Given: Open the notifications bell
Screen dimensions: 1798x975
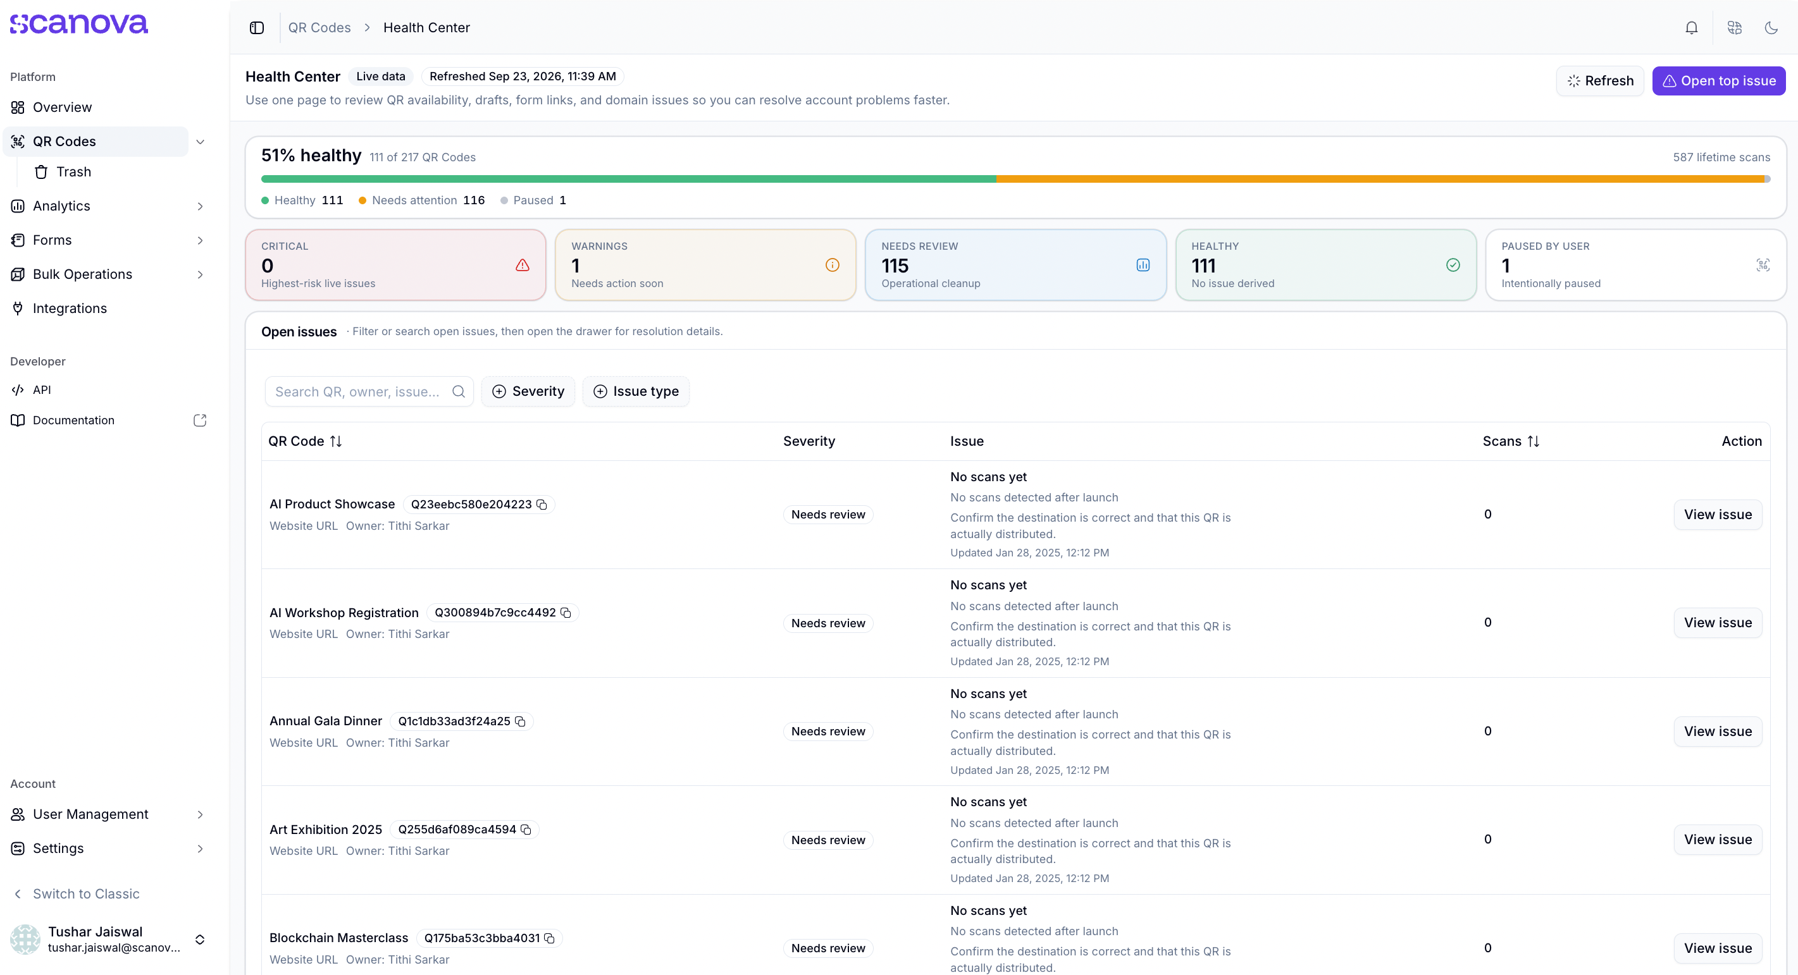Looking at the screenshot, I should [1691, 28].
